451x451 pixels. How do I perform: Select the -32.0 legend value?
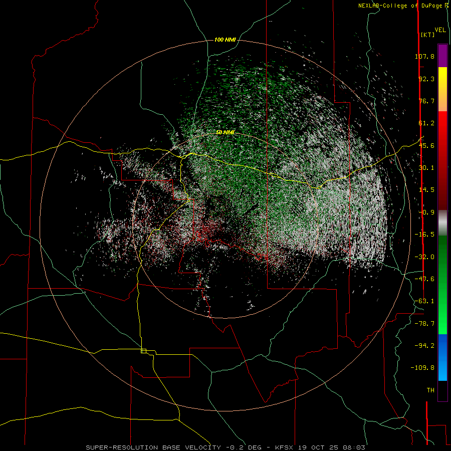point(424,257)
